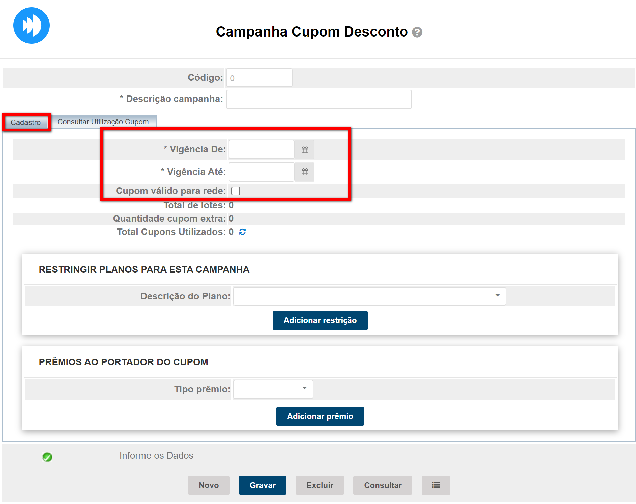Image resolution: width=636 pixels, height=504 pixels.
Task: Click the Gravar button
Action: click(x=263, y=485)
